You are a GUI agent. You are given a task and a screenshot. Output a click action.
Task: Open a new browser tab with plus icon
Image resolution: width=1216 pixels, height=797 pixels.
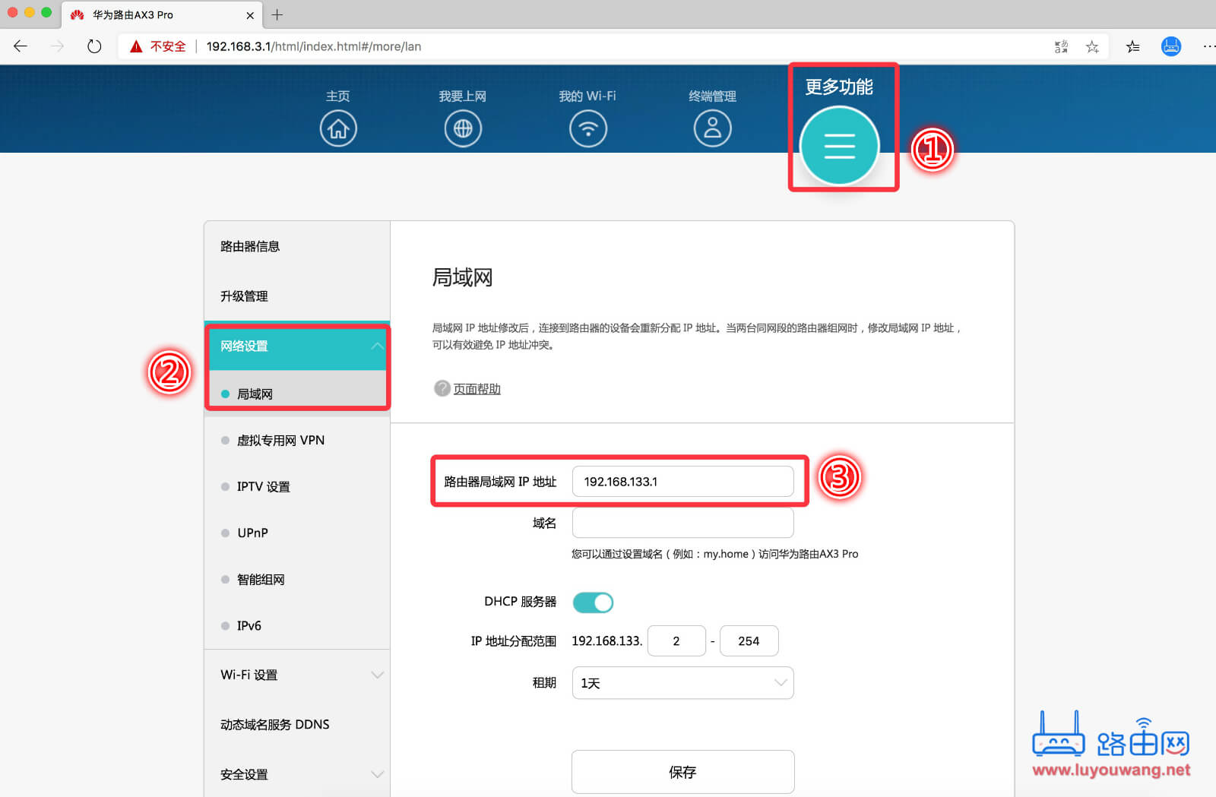[x=277, y=14]
